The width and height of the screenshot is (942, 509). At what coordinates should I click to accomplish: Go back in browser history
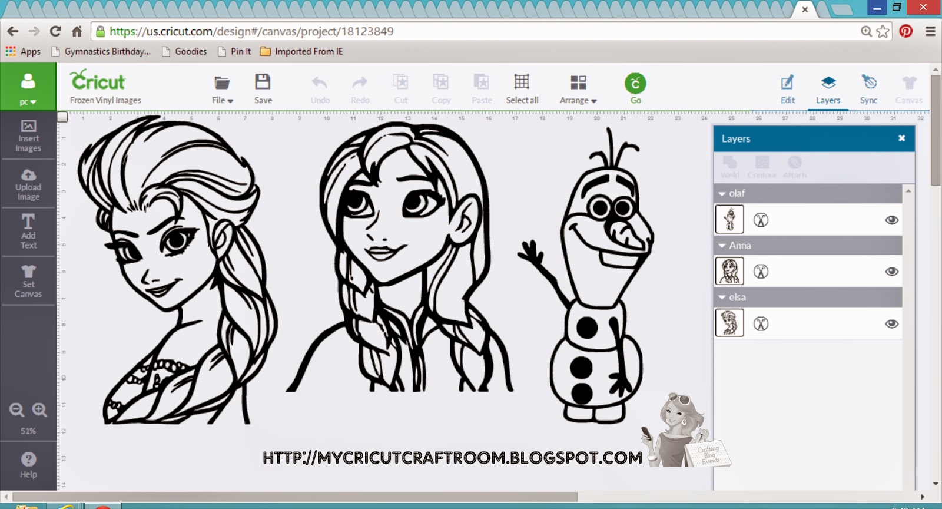[13, 31]
